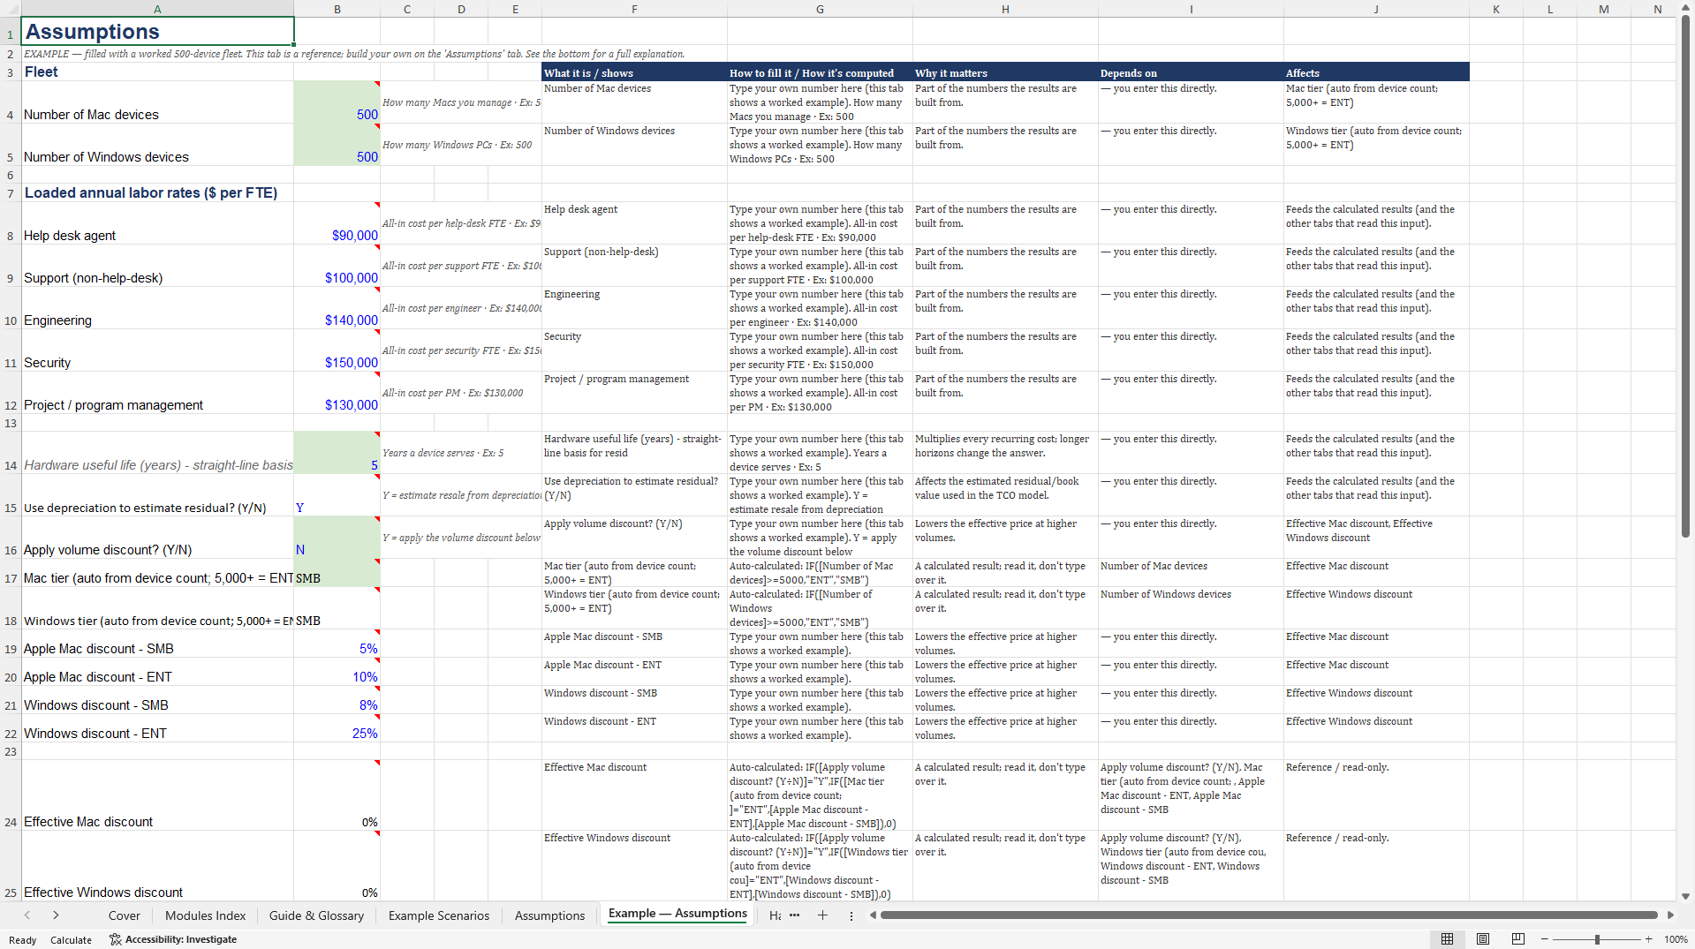The height and width of the screenshot is (949, 1695).
Task: Switch to Page Layout view icon
Action: tap(1483, 939)
